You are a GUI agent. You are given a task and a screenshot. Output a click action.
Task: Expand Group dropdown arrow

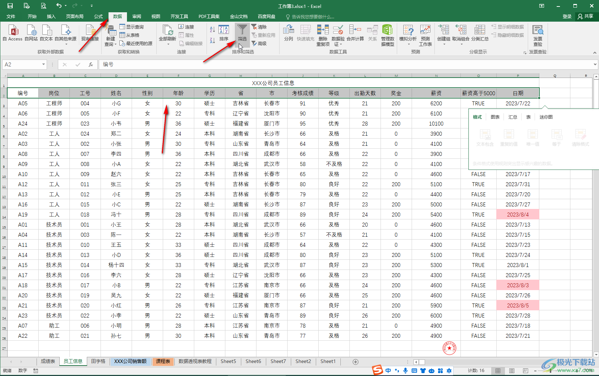click(444, 44)
